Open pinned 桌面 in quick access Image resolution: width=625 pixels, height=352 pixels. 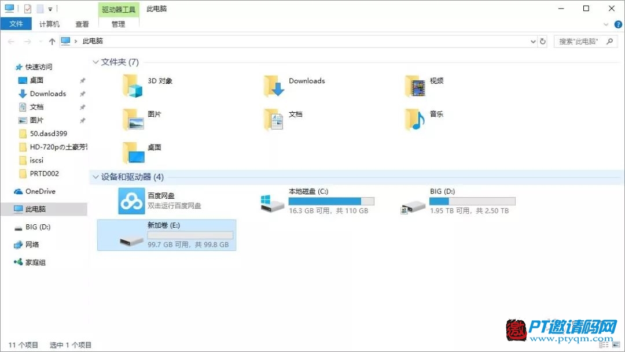click(x=31, y=80)
